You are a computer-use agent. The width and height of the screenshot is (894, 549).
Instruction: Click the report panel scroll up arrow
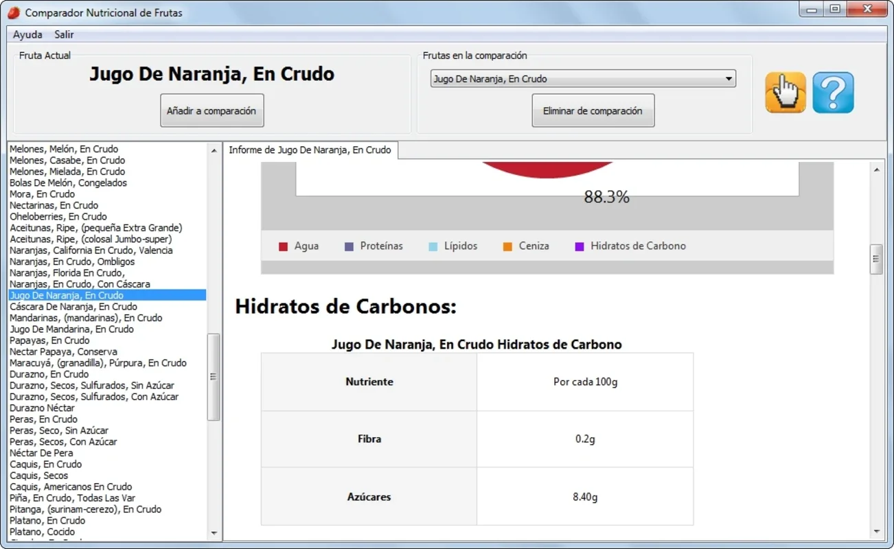click(x=876, y=169)
